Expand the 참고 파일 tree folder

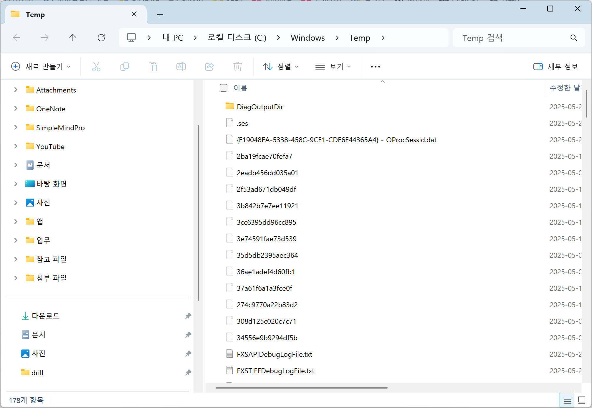[x=16, y=259]
